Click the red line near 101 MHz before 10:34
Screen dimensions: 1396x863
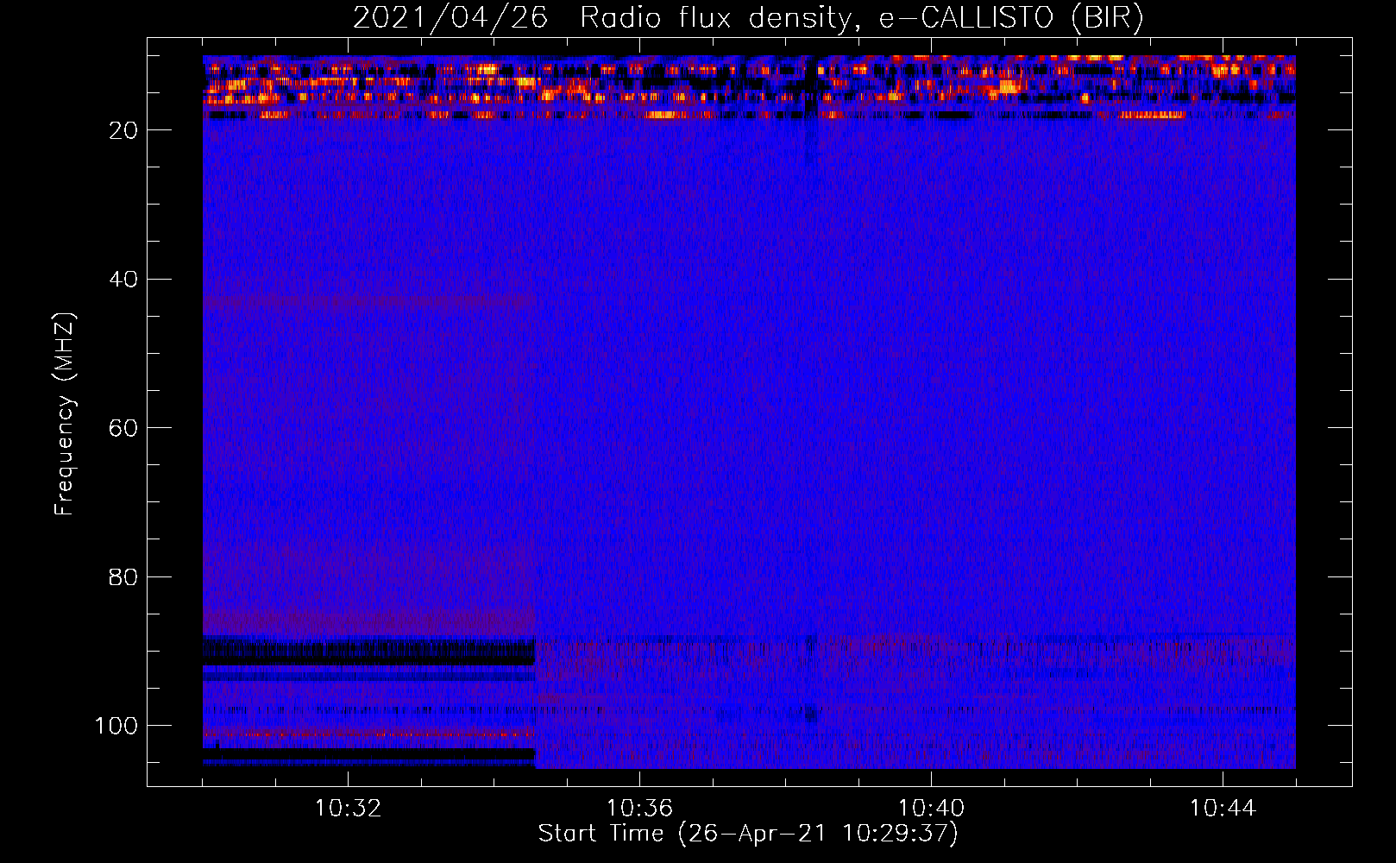click(369, 734)
